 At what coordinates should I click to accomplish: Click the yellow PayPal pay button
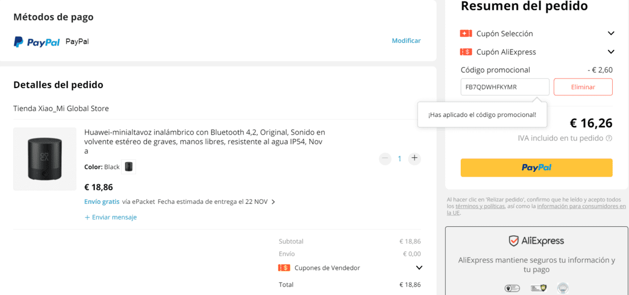tap(536, 168)
